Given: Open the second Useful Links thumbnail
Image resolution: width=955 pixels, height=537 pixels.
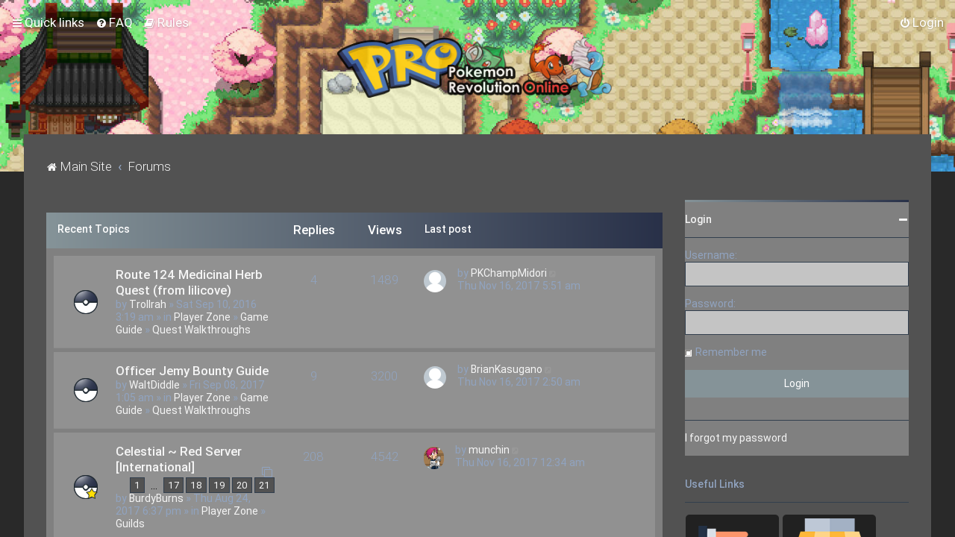Looking at the screenshot, I should pyautogui.click(x=829, y=526).
